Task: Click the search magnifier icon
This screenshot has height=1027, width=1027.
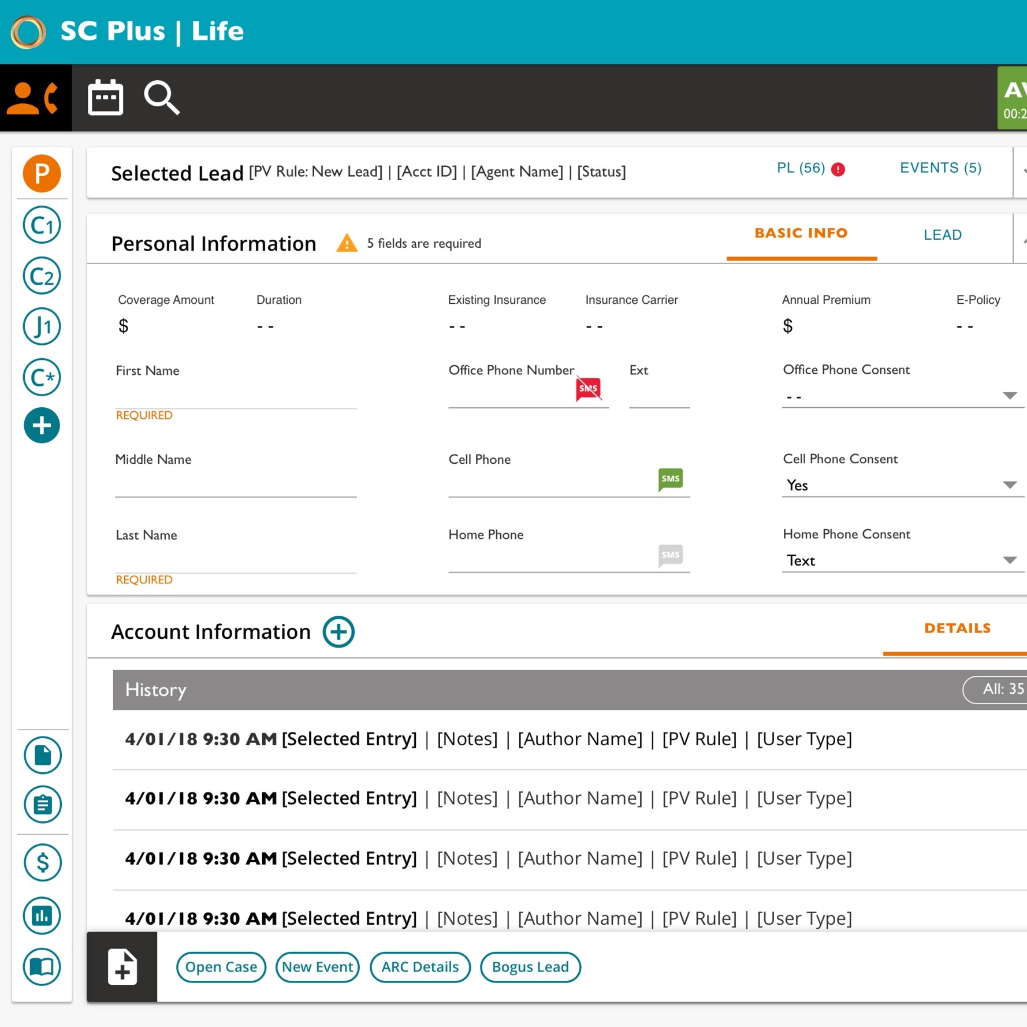Action: [162, 98]
